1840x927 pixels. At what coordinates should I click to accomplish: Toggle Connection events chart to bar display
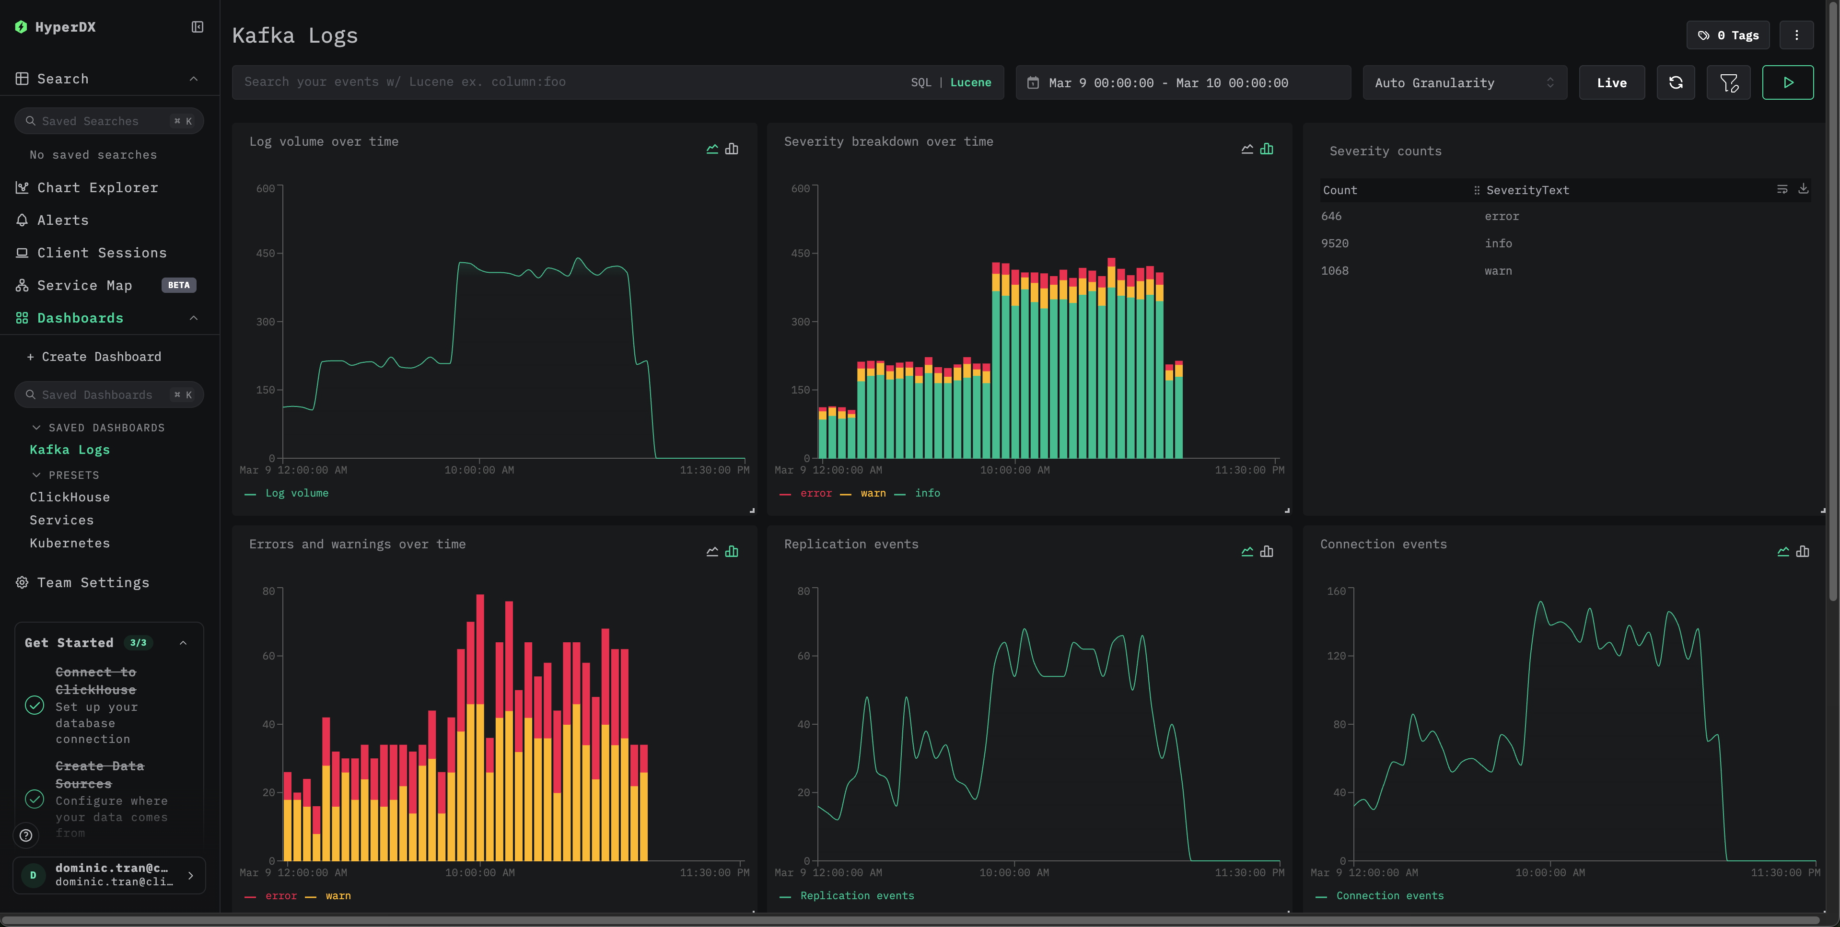[1802, 551]
